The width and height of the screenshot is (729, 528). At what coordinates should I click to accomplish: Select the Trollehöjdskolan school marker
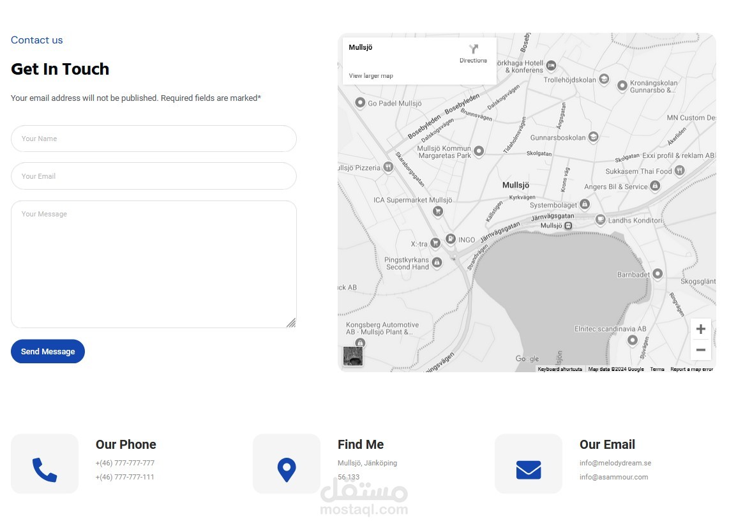604,79
